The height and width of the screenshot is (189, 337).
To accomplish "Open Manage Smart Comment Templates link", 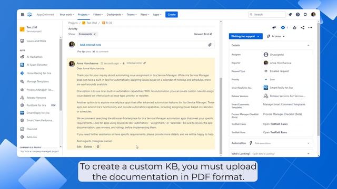I will click(284, 104).
